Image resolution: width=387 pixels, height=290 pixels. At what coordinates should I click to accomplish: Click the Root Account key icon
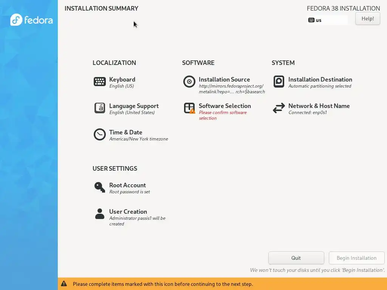click(100, 187)
